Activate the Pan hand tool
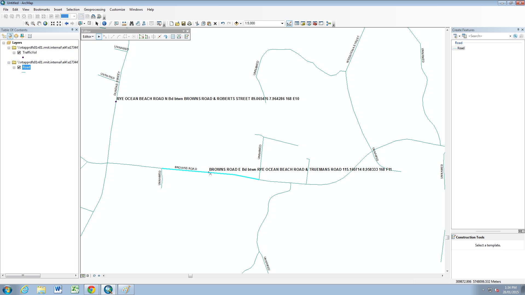Screen dimensions: 525x295 coord(39,23)
